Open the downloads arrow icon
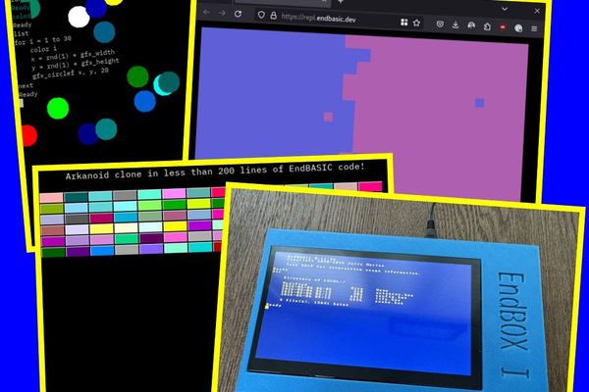Screen dimensions: 589x392 (455, 25)
